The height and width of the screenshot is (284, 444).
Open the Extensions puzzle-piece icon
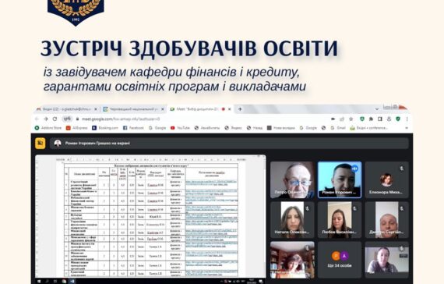pyautogui.click(x=371, y=119)
